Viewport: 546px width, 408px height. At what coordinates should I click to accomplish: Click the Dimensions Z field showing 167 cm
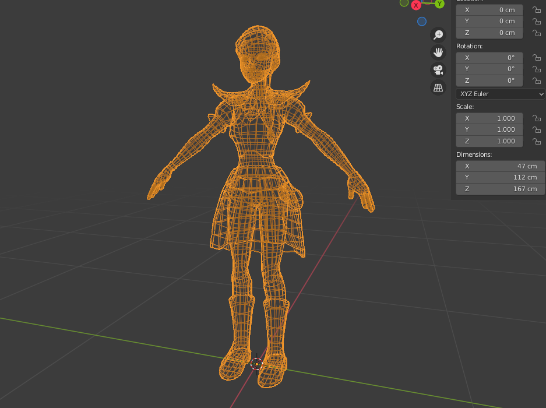click(x=501, y=189)
